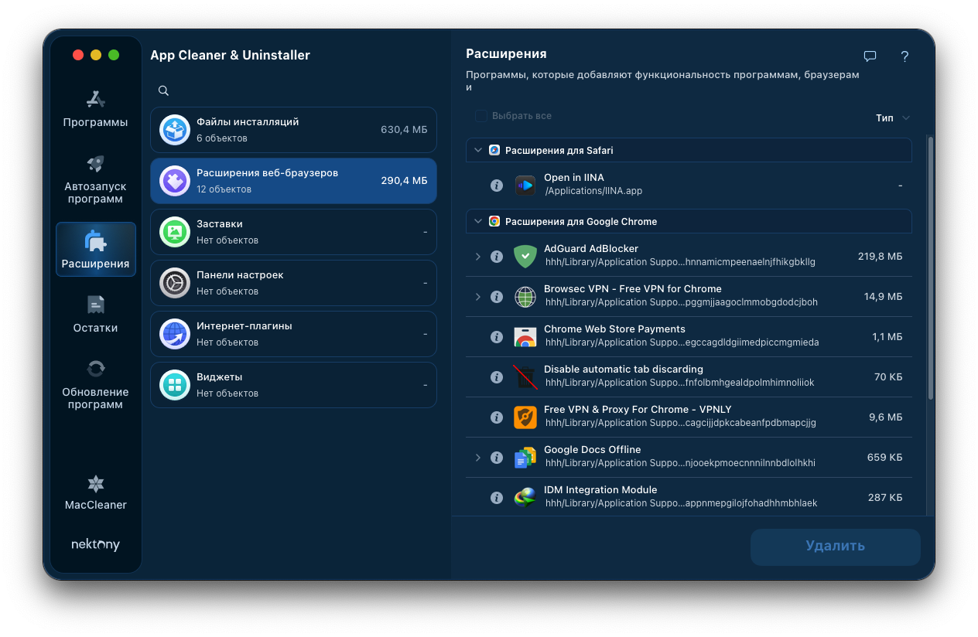Select Интернет-плагины category

pos(293,334)
